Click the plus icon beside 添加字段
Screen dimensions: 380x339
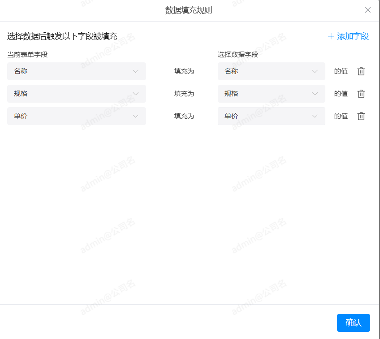coord(331,36)
